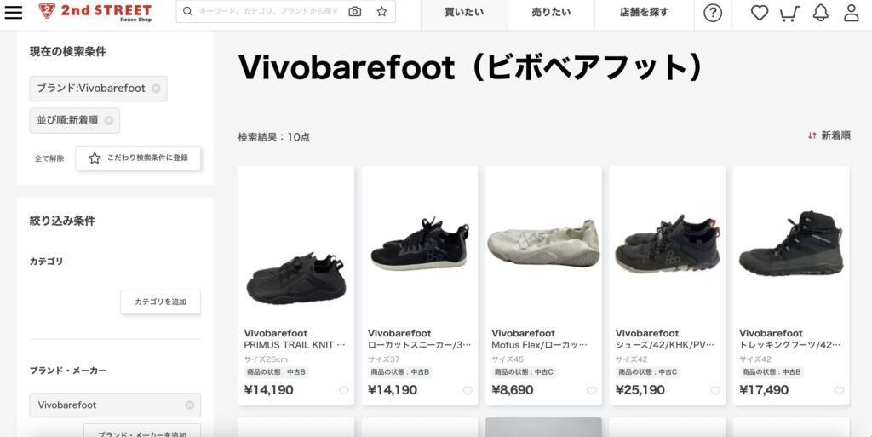This screenshot has height=437, width=872.
Task: Select the 売りたい tab
Action: point(551,12)
